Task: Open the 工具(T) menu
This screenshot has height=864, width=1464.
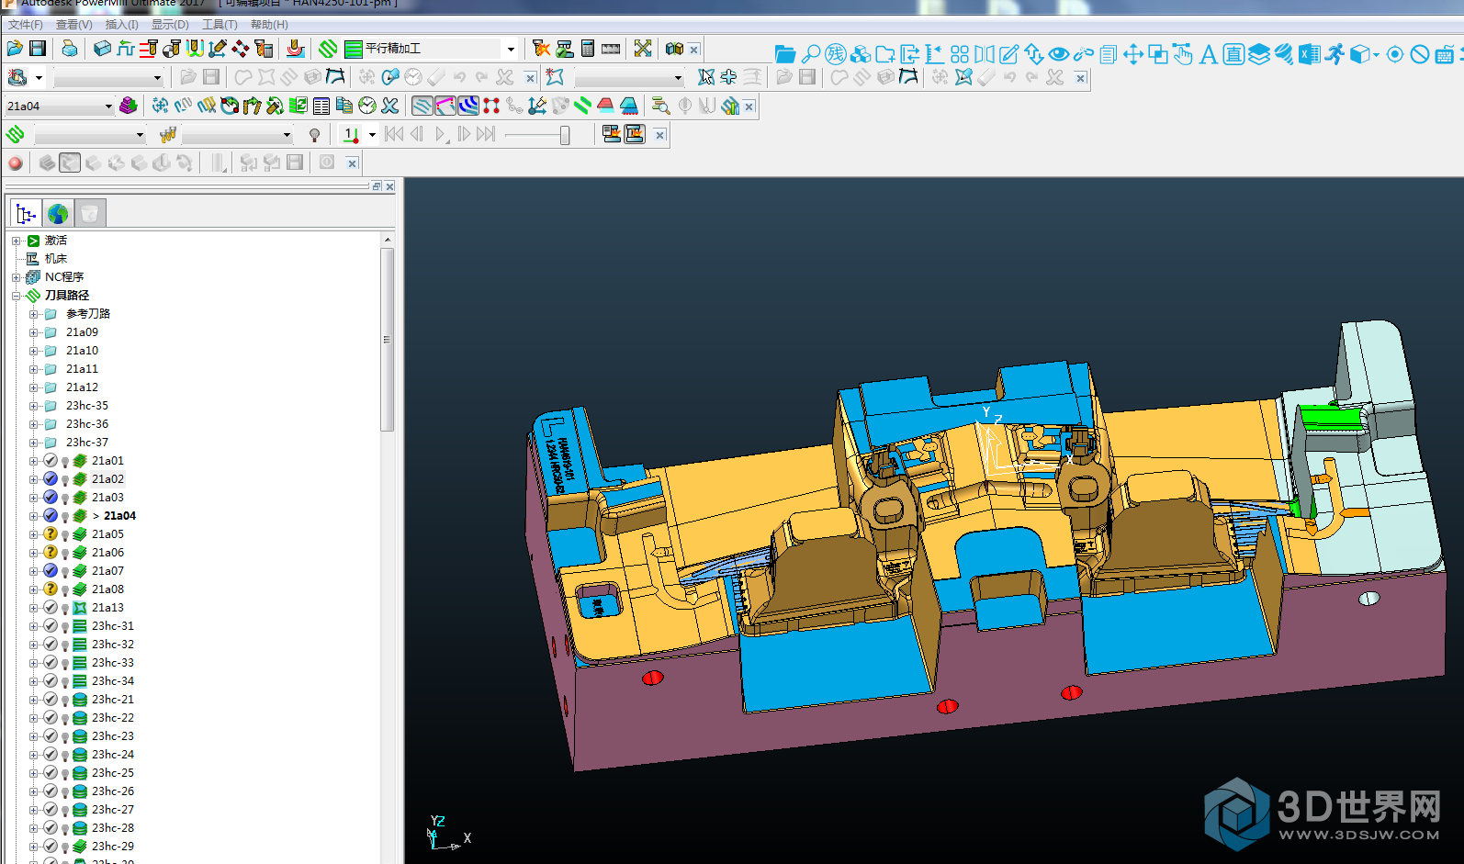Action: click(220, 25)
